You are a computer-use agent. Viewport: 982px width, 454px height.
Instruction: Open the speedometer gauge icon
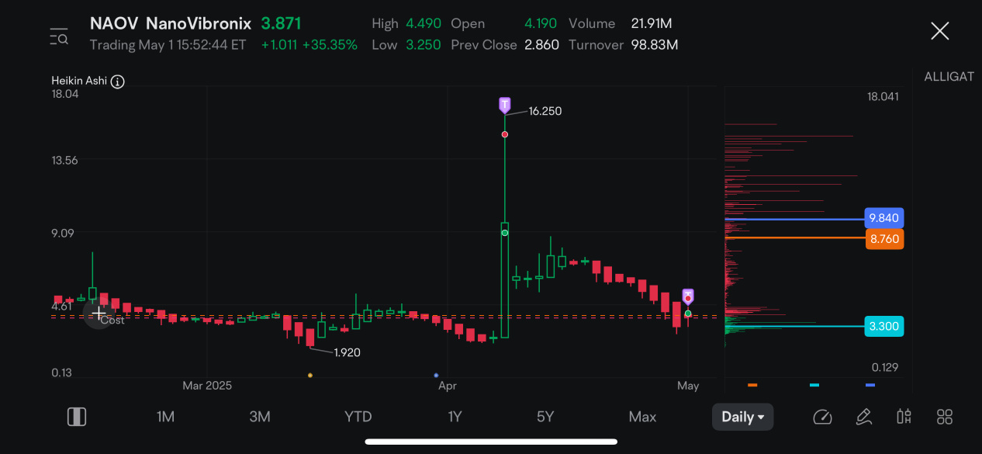[x=822, y=417]
